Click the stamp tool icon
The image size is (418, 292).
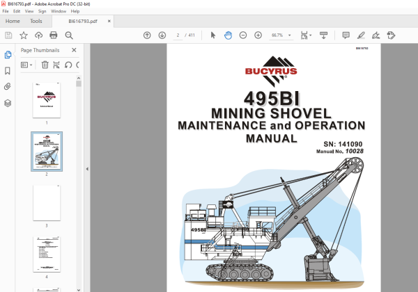tap(391, 35)
